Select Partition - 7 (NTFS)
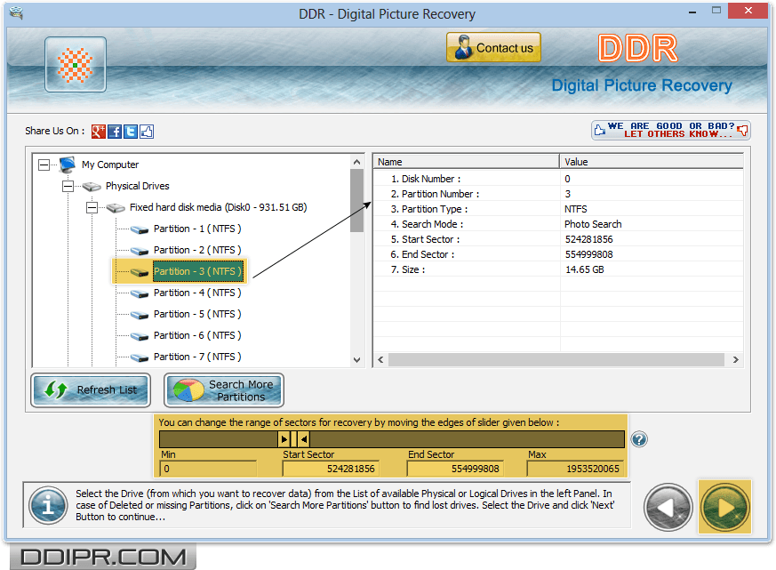This screenshot has width=776, height=570. (x=197, y=357)
